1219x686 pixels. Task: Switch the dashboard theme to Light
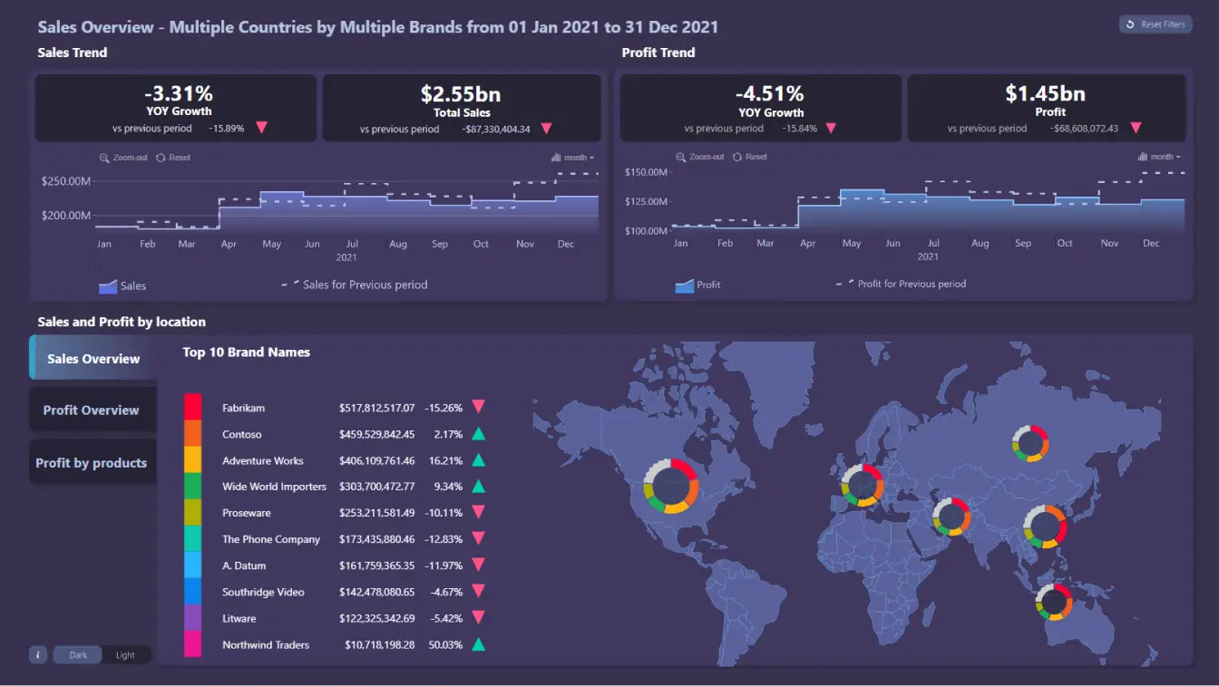[126, 654]
